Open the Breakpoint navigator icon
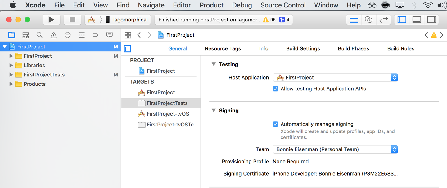Image resolution: width=447 pixels, height=188 pixels. point(95,35)
